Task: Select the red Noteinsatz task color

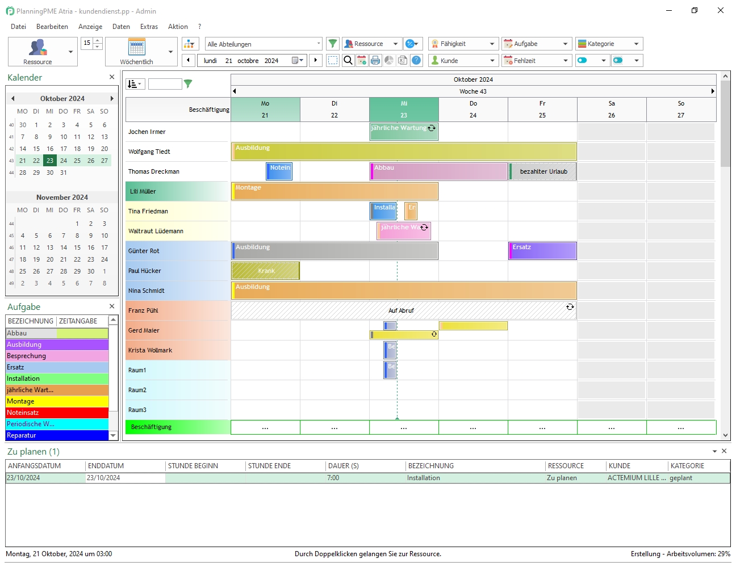Action: pyautogui.click(x=57, y=413)
